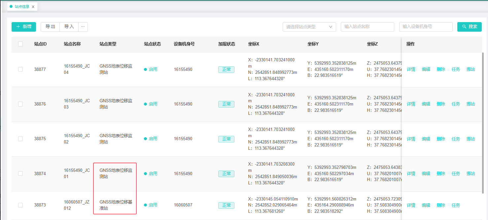Close the 站点信息 tab
The width and height of the screenshot is (488, 220).
(x=33, y=7)
